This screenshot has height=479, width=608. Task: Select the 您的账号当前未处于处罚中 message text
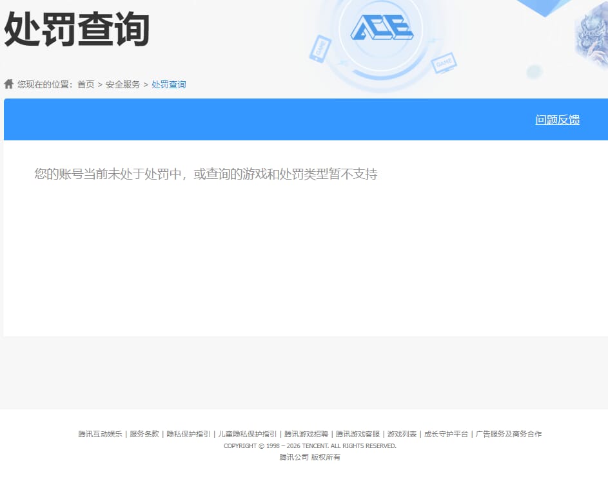pos(108,174)
